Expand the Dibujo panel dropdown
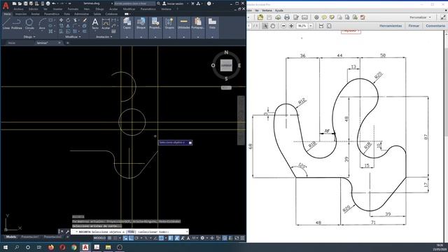This screenshot has width=448, height=252. (29, 37)
